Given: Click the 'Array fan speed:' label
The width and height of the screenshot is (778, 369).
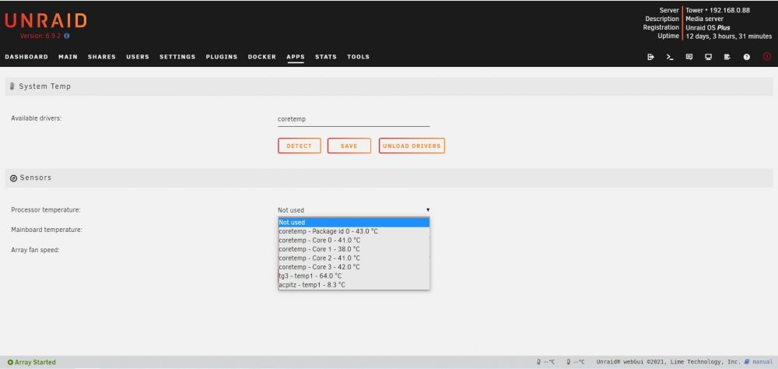Looking at the screenshot, I should click(x=35, y=250).
